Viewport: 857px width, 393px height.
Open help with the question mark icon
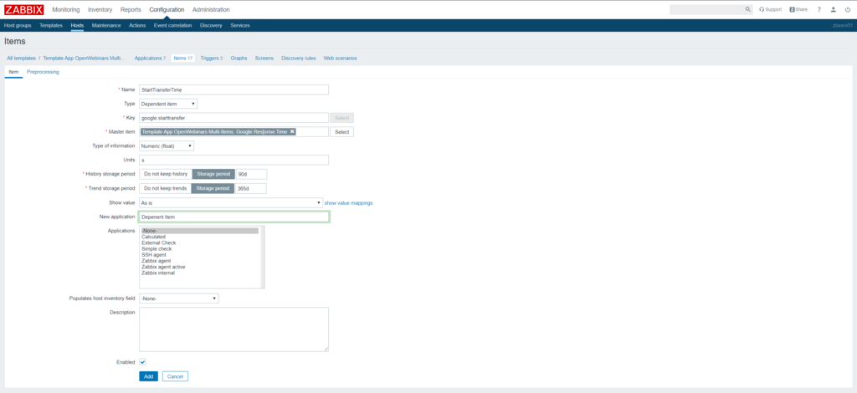pos(819,9)
